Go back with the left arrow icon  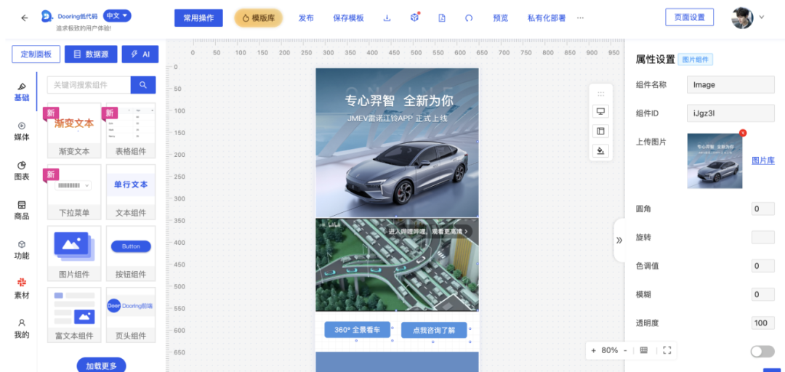pyautogui.click(x=24, y=17)
